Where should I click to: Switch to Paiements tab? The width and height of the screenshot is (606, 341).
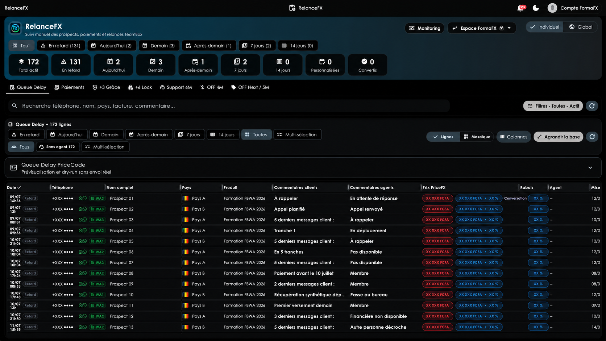point(69,87)
